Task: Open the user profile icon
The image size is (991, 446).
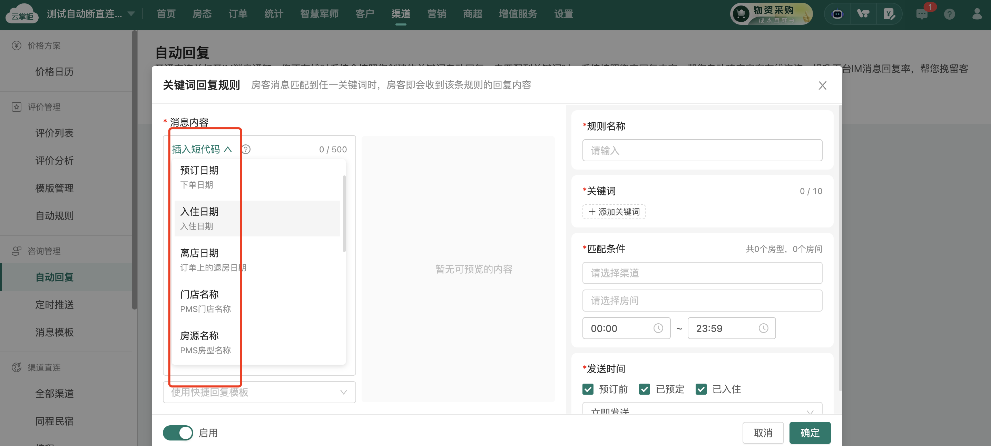Action: click(977, 14)
